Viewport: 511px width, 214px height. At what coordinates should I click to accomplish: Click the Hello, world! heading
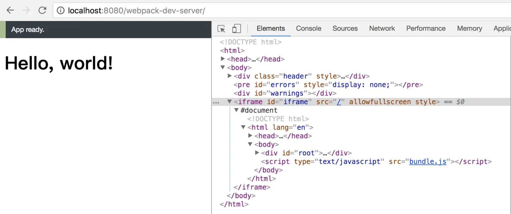59,63
